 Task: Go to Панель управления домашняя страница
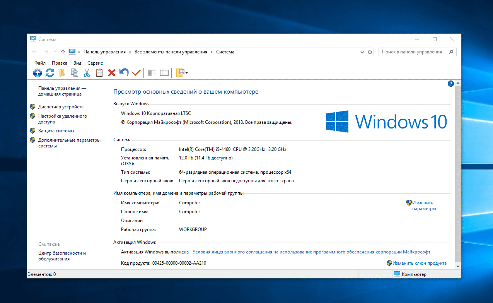62,91
